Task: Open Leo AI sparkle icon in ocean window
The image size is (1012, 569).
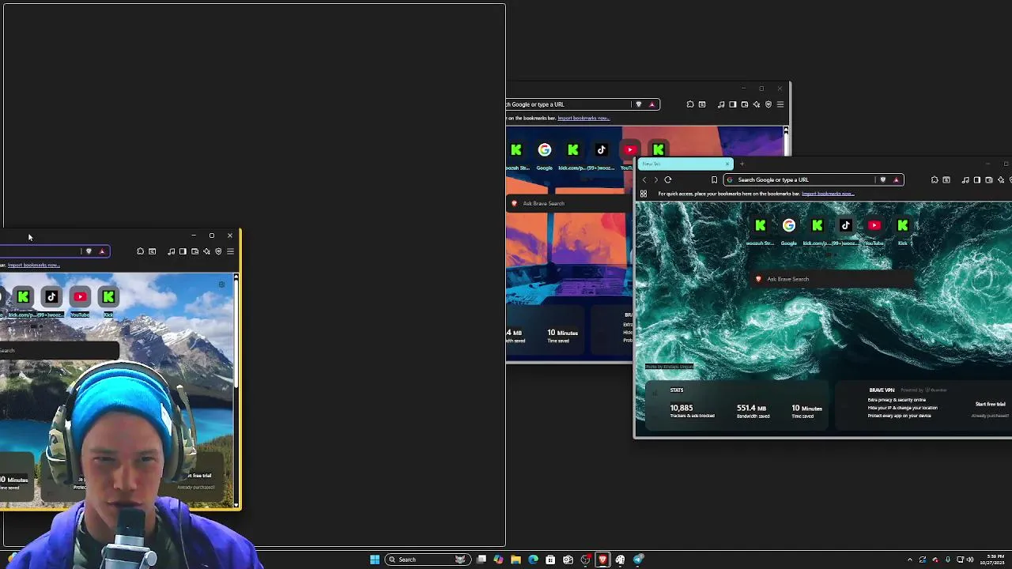Action: pos(1001,179)
